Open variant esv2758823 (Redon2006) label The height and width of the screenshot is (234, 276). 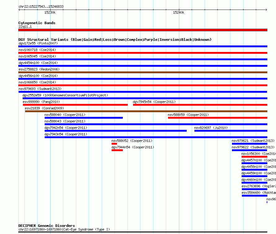coord(39,69)
